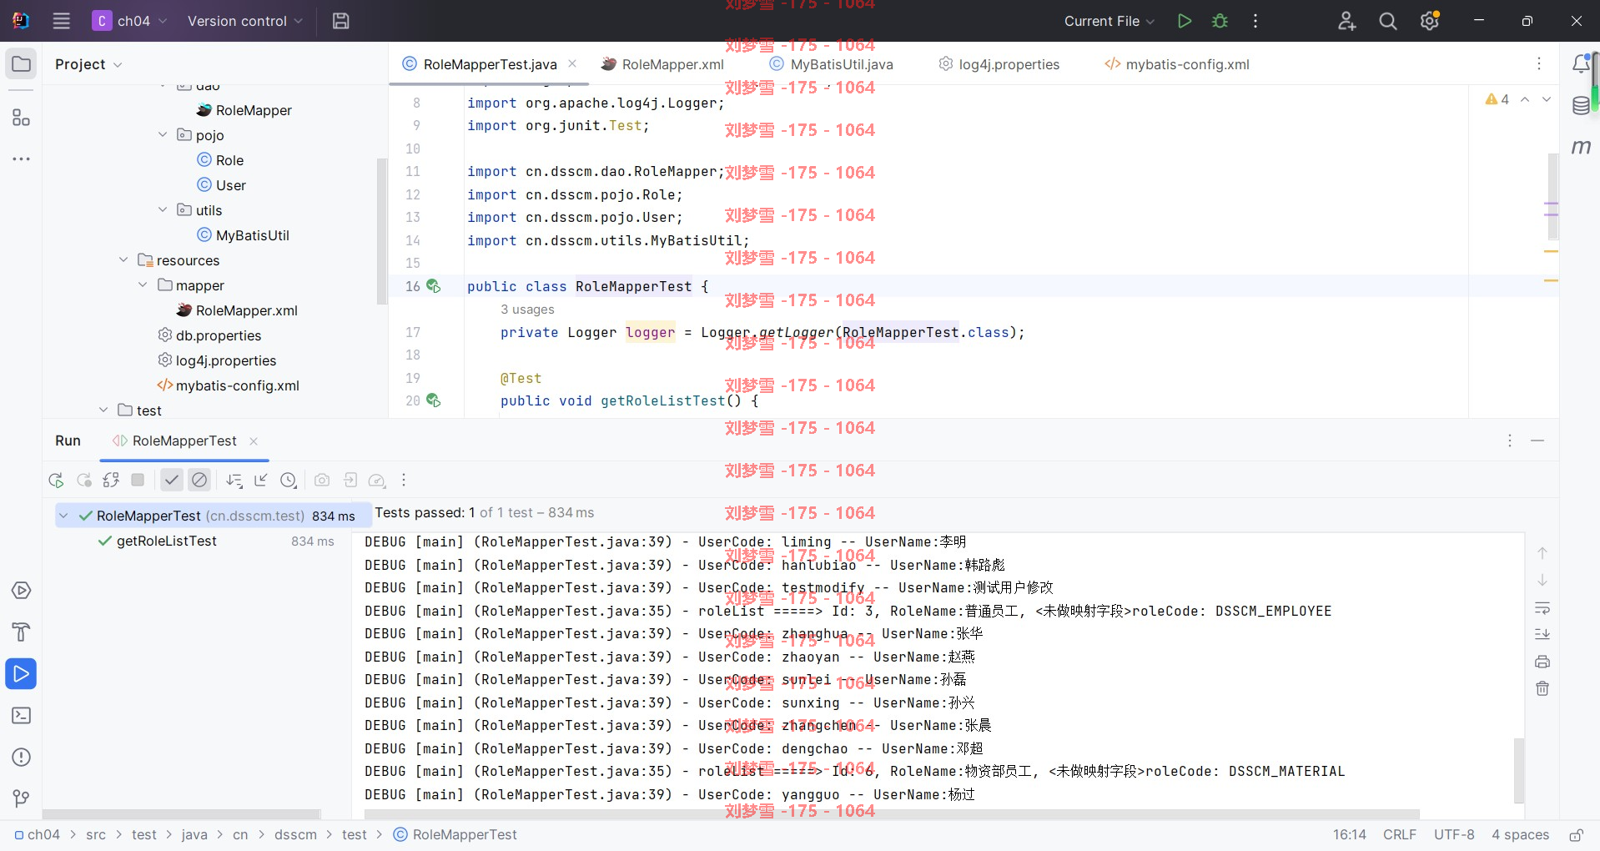Toggle auto-test rerun icon in Run toolbar

111,481
